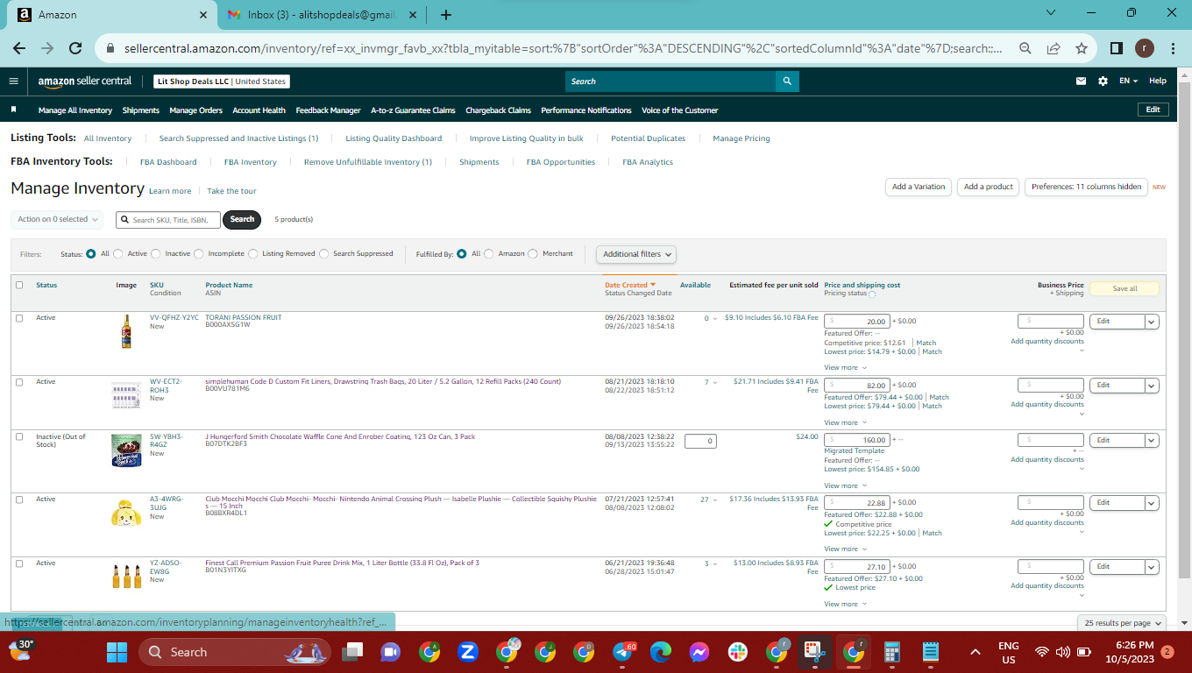Open the Shipments item in the top navigation bar
The width and height of the screenshot is (1192, 673).
[x=141, y=110]
